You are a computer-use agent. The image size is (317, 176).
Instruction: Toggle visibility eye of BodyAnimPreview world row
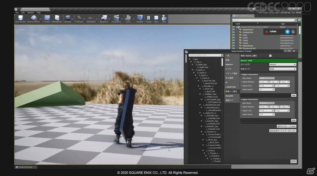pos(234,27)
